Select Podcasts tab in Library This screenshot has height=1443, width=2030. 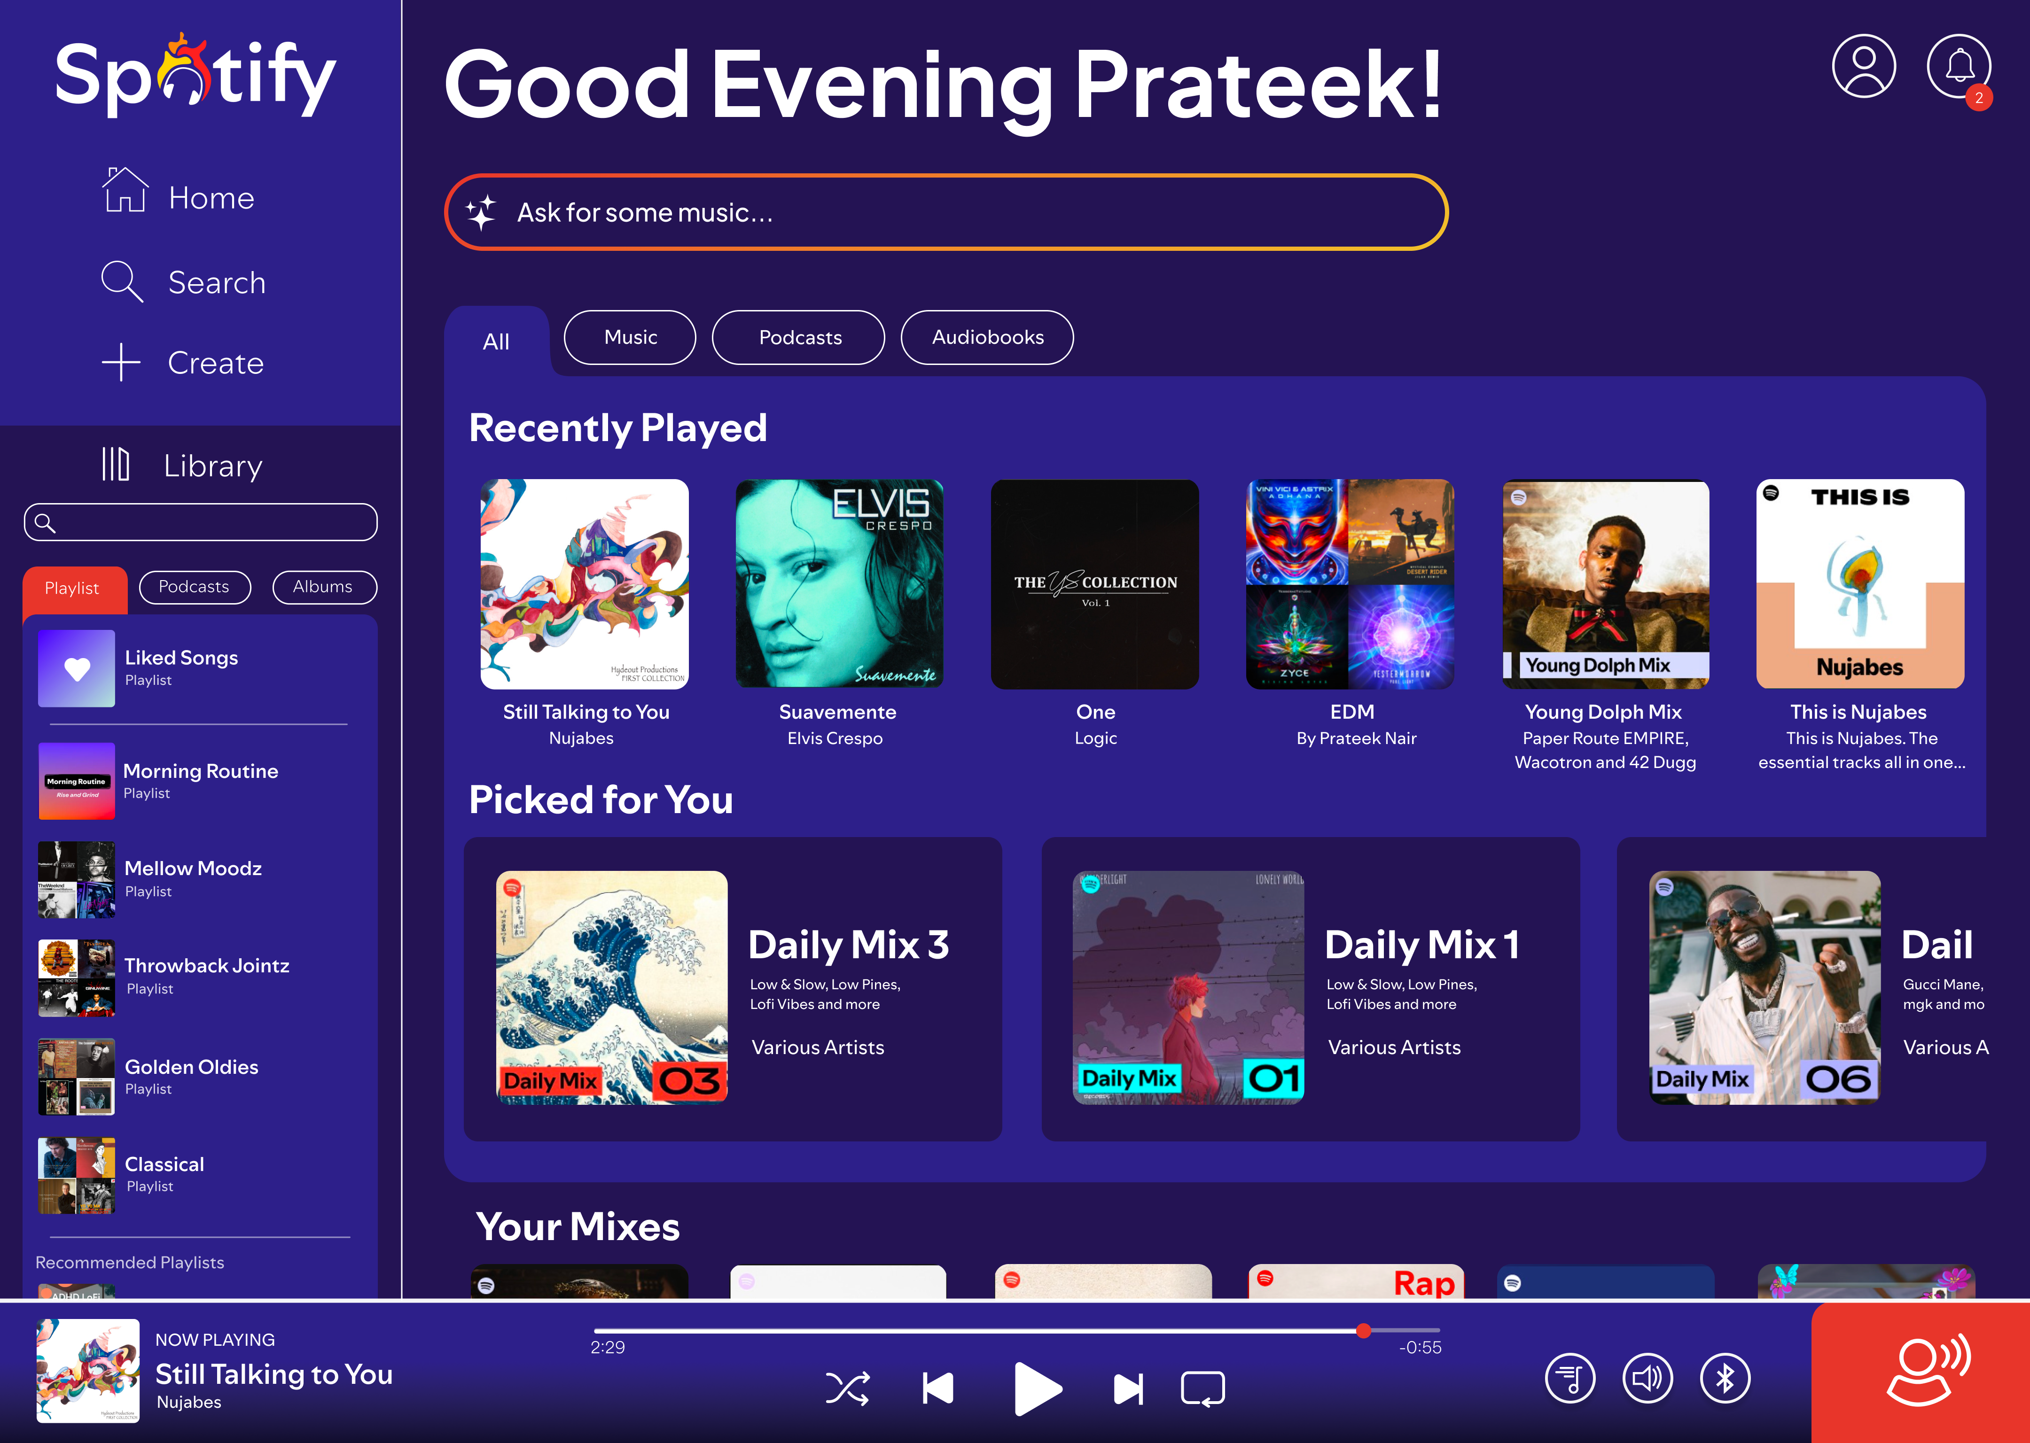coord(195,587)
